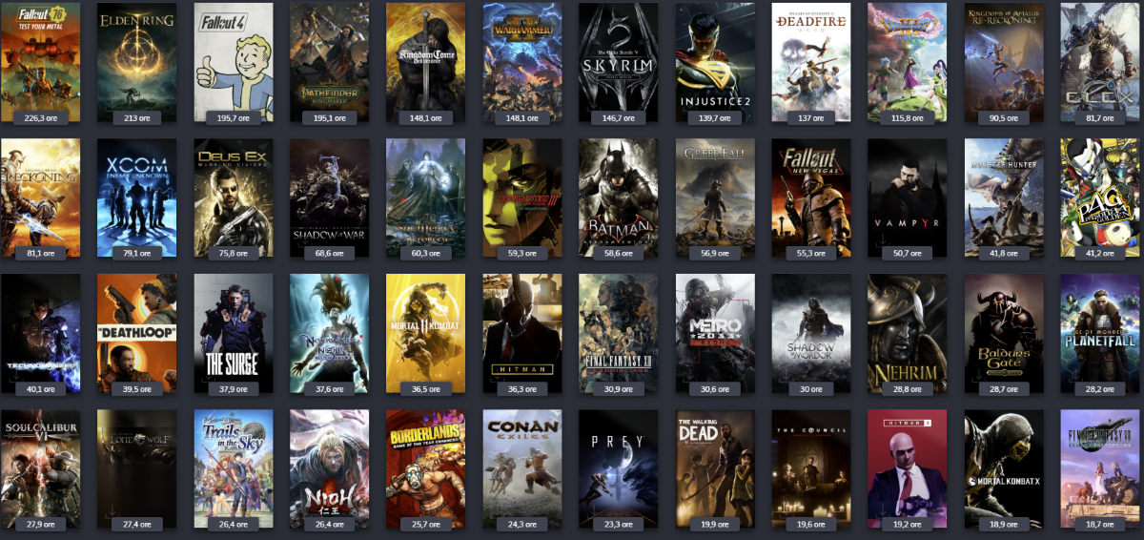This screenshot has width=1144, height=540.
Task: Choose the Nioh game cover
Action: (x=330, y=469)
